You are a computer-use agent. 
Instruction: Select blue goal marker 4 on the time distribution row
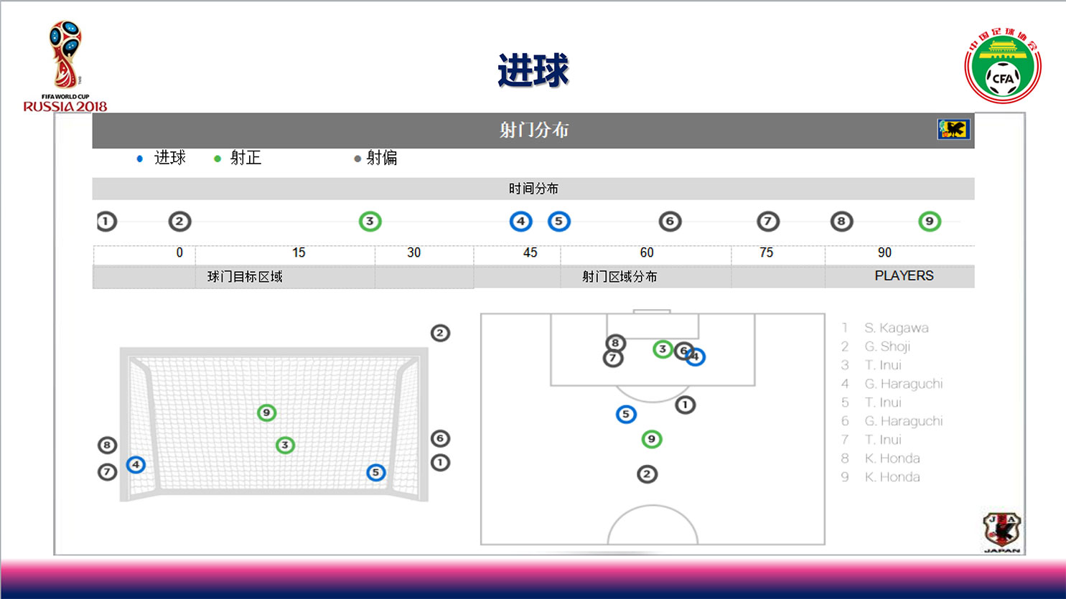coord(520,222)
